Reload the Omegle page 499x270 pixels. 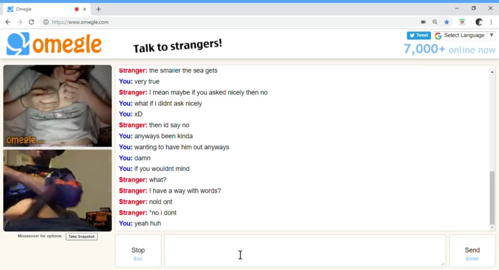tap(31, 22)
